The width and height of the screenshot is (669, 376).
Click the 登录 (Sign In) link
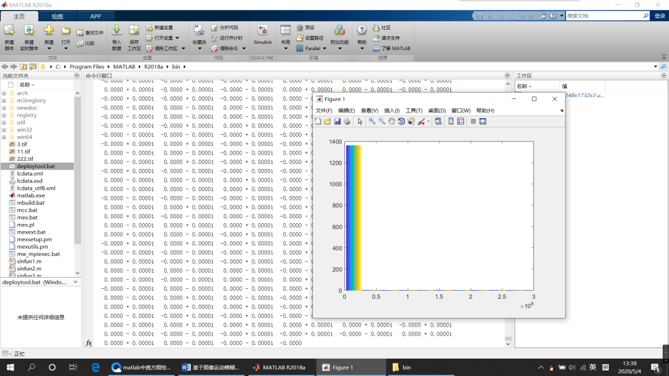click(x=660, y=15)
